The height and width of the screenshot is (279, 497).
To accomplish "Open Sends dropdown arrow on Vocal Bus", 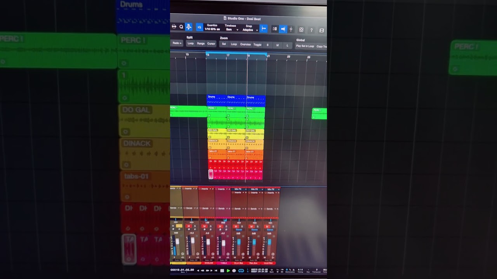I will pyautogui.click(x=275, y=209).
